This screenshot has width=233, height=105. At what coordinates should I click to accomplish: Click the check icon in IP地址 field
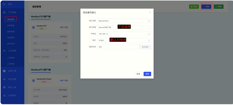(149, 34)
